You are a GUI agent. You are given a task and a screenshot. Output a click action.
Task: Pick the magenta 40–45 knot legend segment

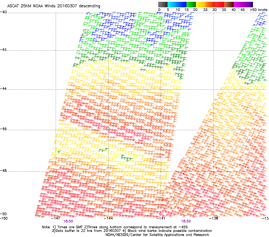238,4
